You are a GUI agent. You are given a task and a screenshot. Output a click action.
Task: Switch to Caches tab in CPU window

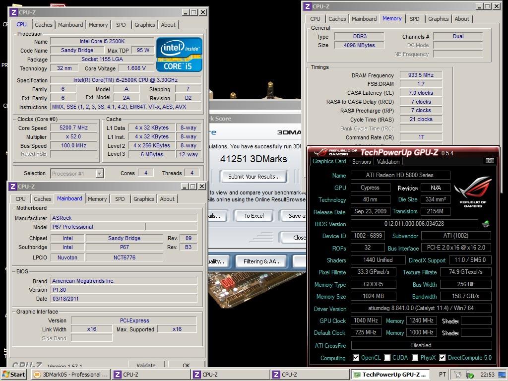coord(44,25)
